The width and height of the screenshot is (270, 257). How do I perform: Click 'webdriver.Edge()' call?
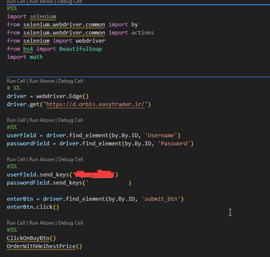coord(62,96)
